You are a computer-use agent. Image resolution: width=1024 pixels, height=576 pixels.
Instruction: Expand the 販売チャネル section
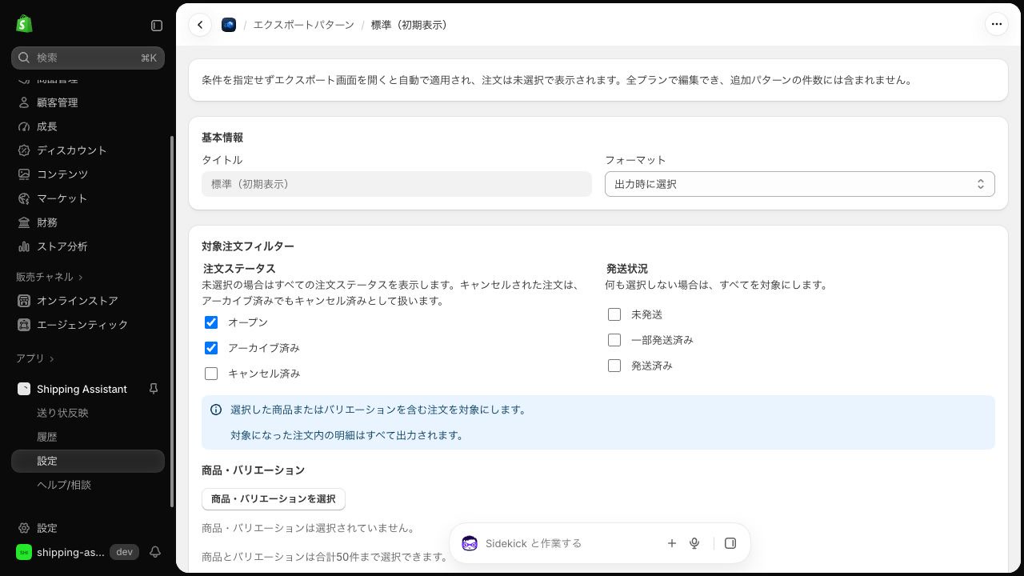click(50, 277)
